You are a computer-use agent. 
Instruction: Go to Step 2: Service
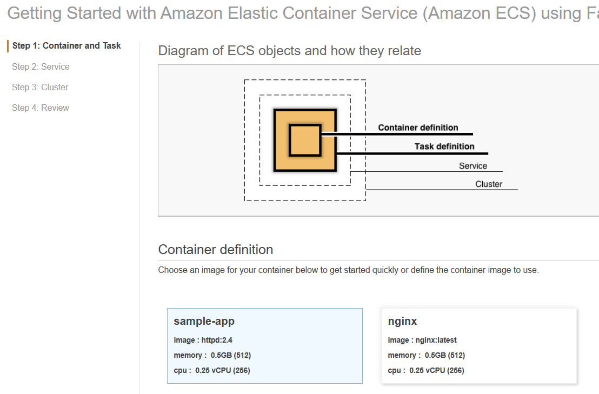pyautogui.click(x=41, y=66)
